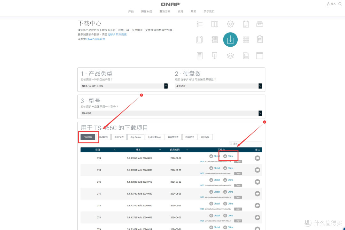Switch to the App Center tab
345x230 pixels.
(136, 137)
